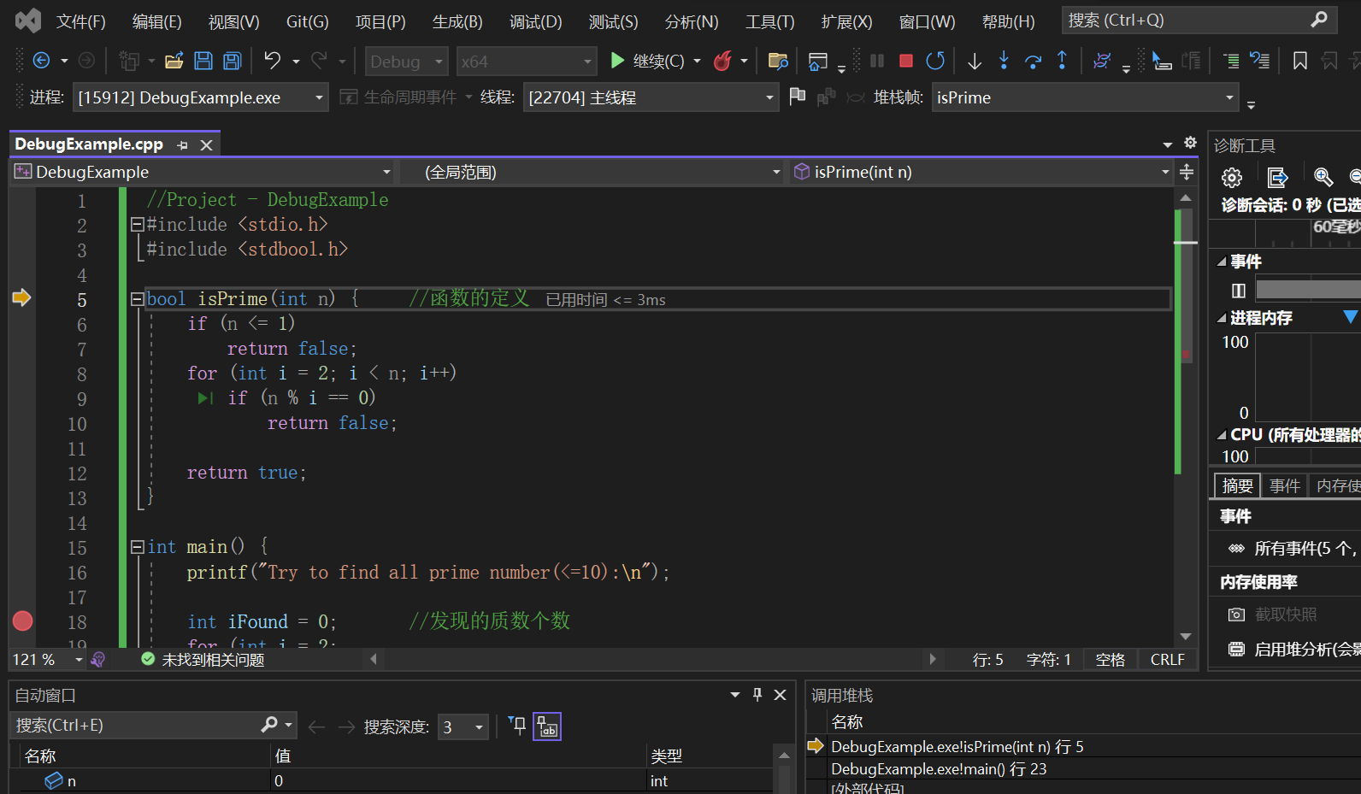
Task: Click the find in files folder-search icon
Action: pos(778,61)
